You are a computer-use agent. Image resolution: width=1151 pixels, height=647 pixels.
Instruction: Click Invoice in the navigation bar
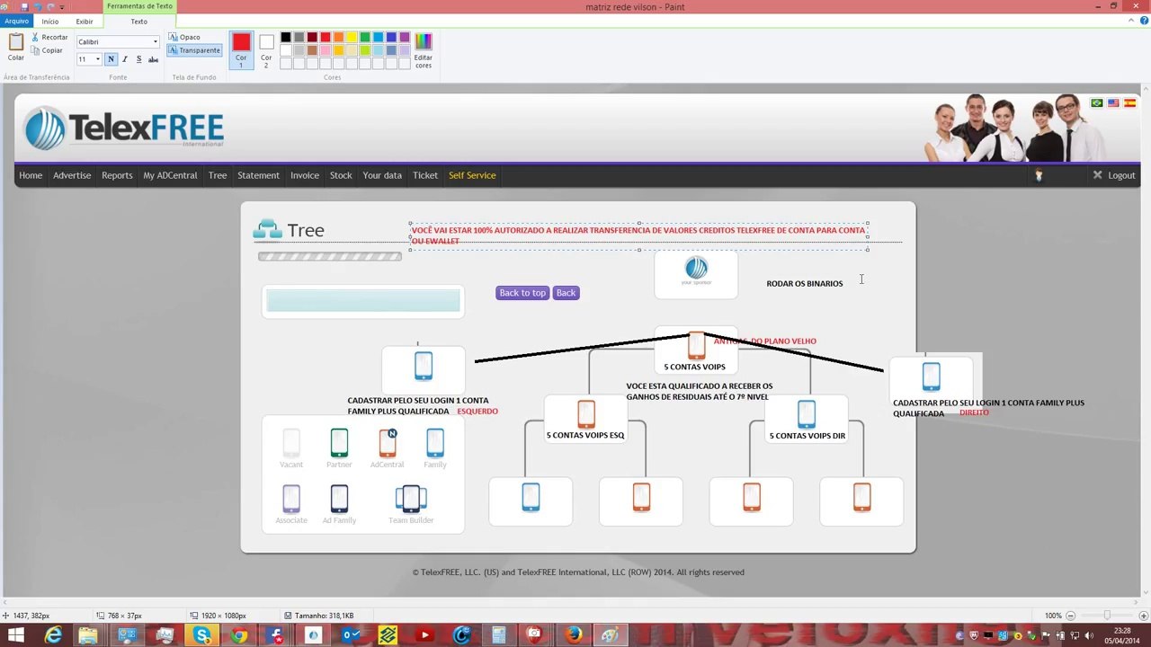305,175
